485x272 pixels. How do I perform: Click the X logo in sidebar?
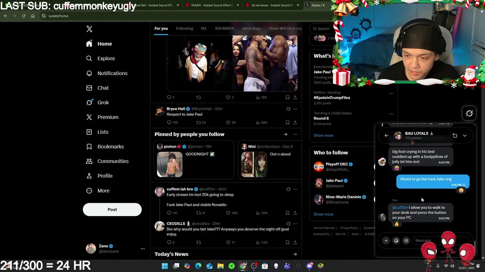pos(89,29)
